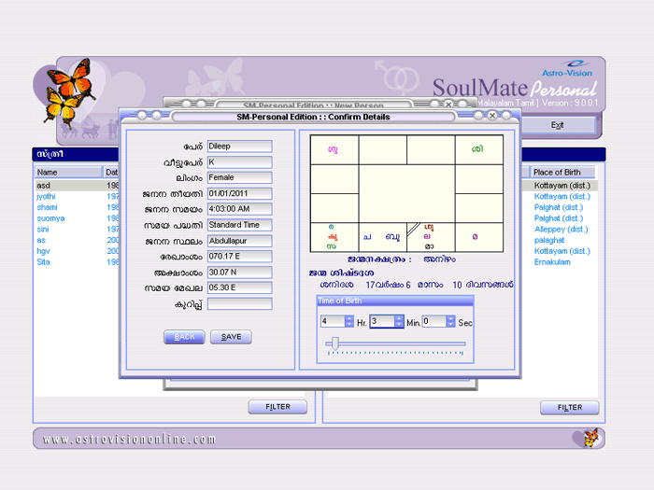
Task: Click the palaghat place entry
Action: coord(549,240)
